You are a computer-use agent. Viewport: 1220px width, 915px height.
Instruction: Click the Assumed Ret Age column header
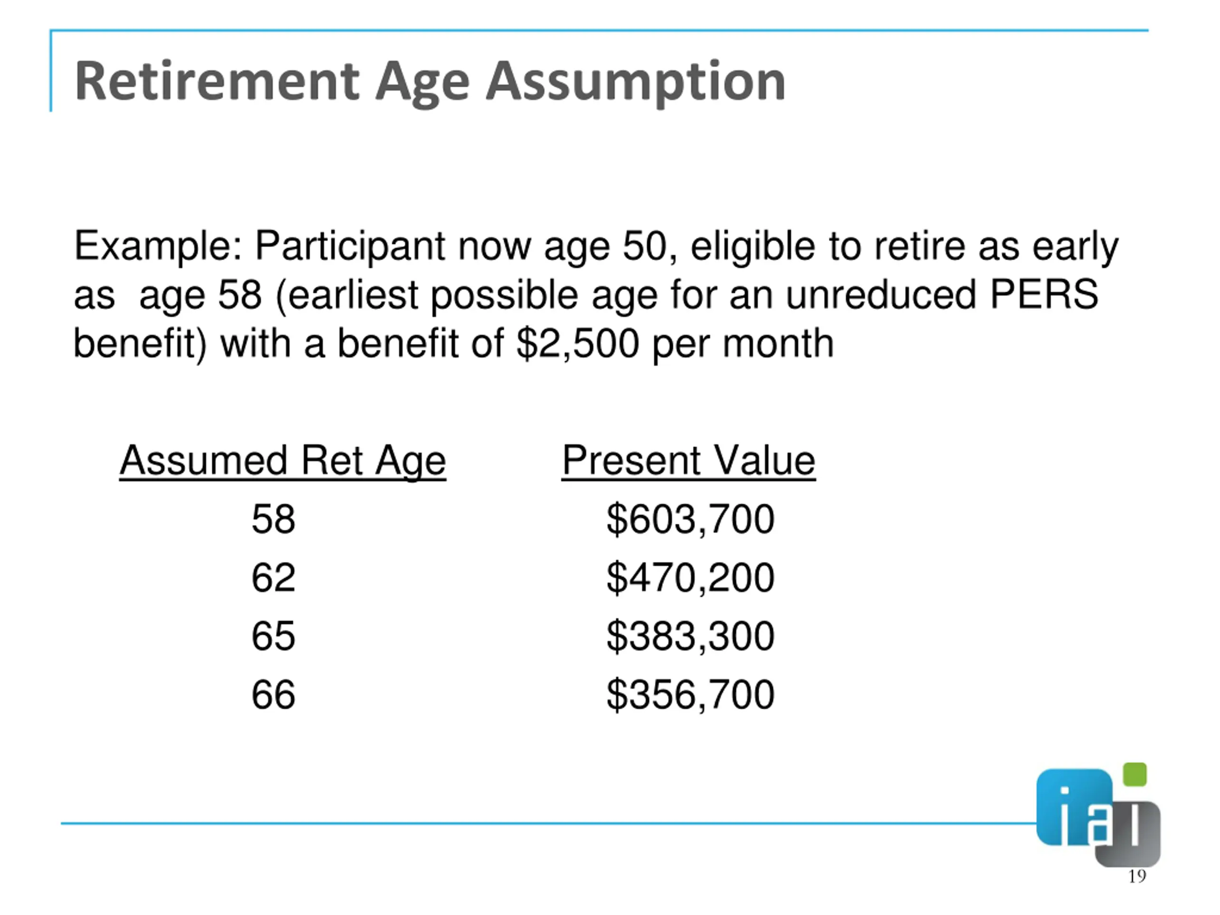pos(283,460)
